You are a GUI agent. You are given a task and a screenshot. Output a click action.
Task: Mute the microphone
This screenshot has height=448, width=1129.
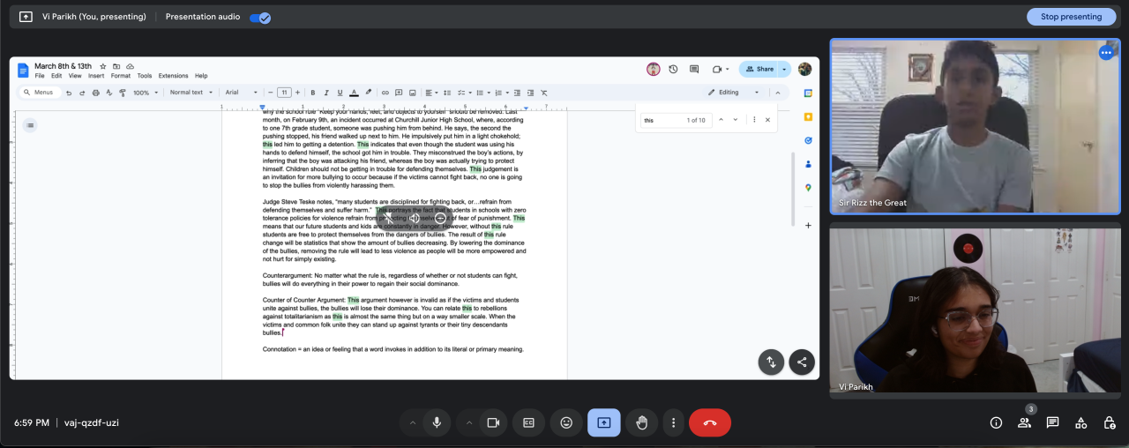click(x=436, y=422)
